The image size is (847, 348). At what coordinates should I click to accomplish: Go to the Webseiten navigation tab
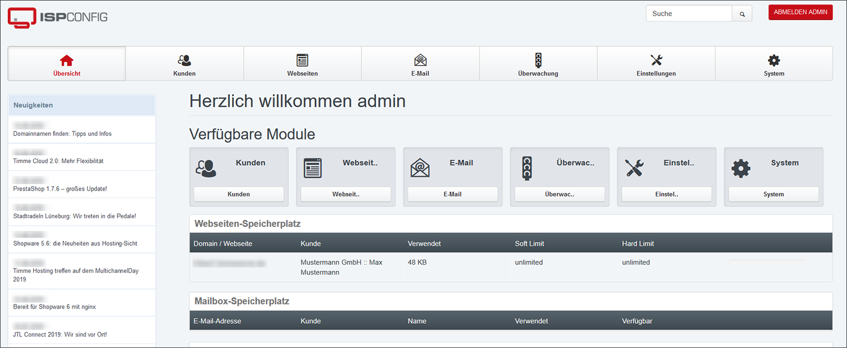point(302,64)
